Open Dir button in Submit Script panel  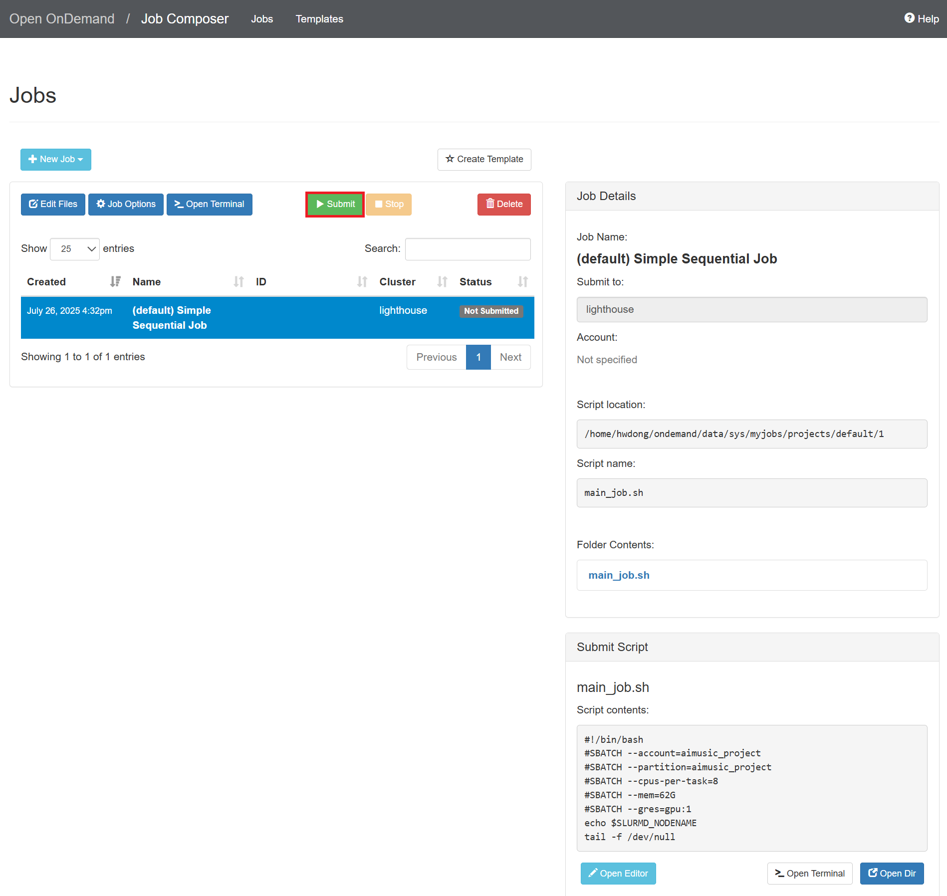pyautogui.click(x=892, y=873)
